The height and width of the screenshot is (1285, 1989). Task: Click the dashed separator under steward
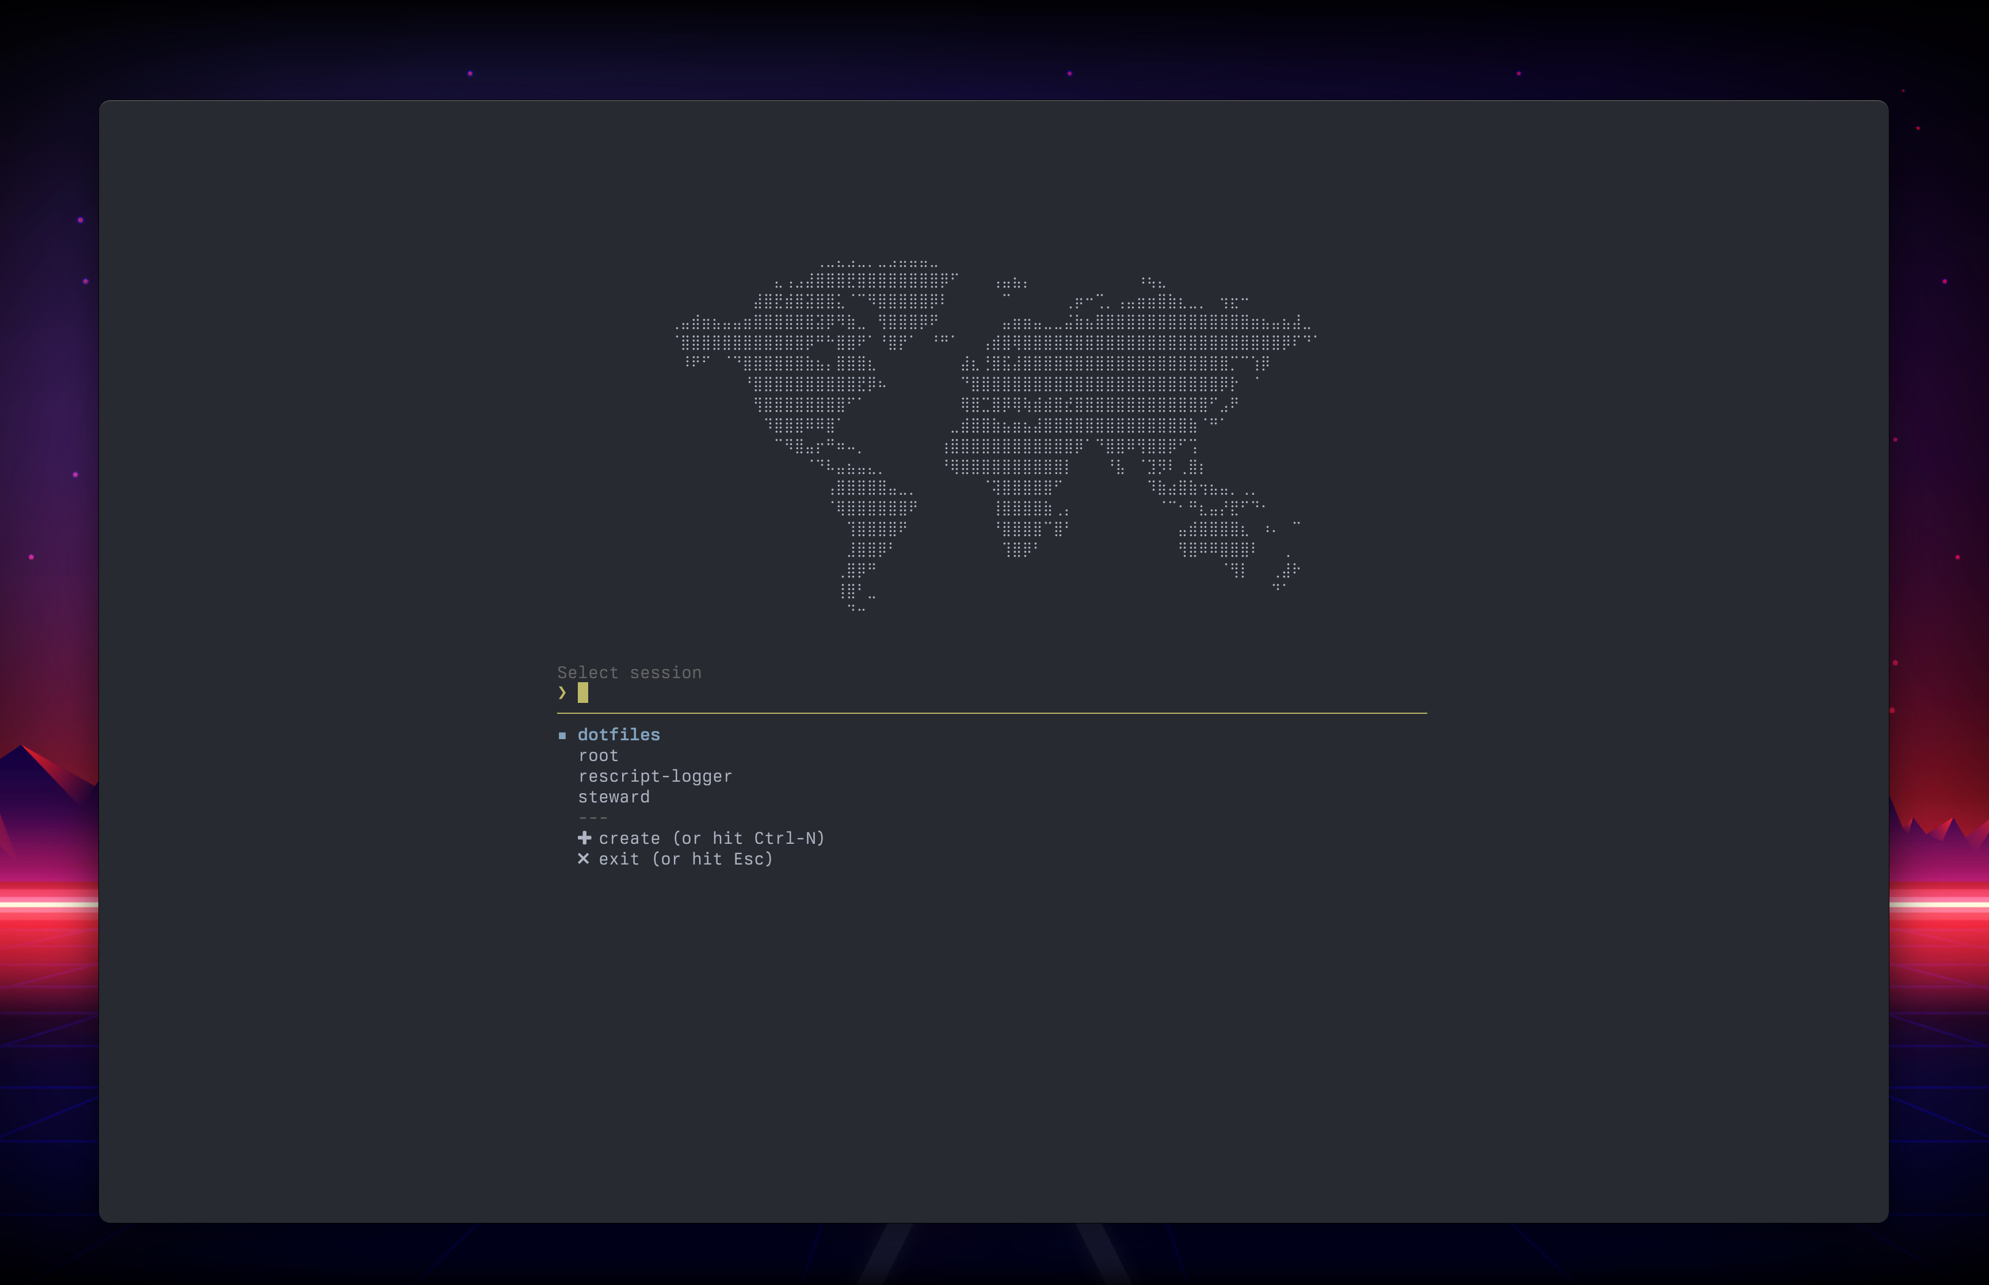[593, 818]
